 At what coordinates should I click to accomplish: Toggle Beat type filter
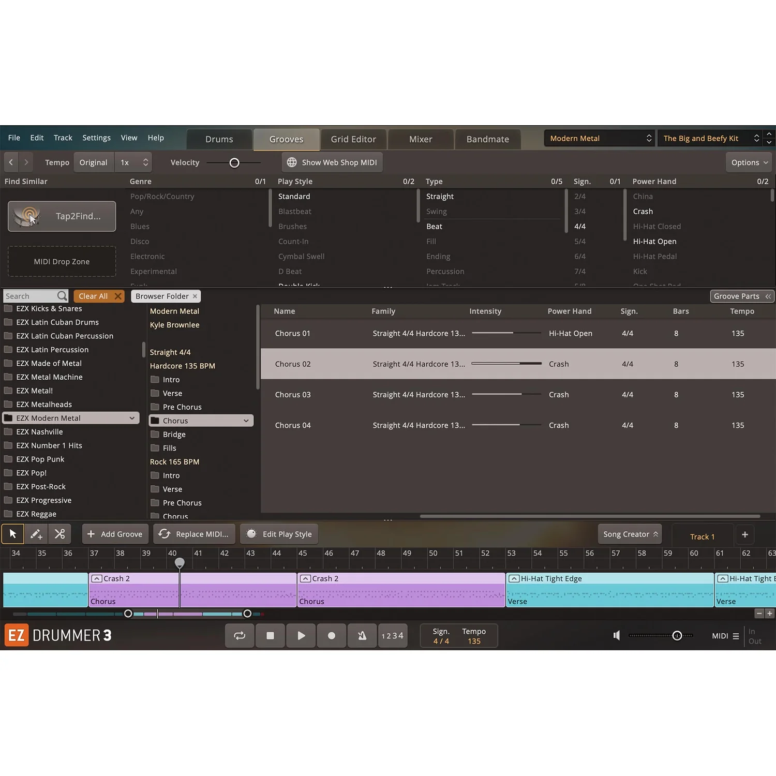tap(435, 227)
